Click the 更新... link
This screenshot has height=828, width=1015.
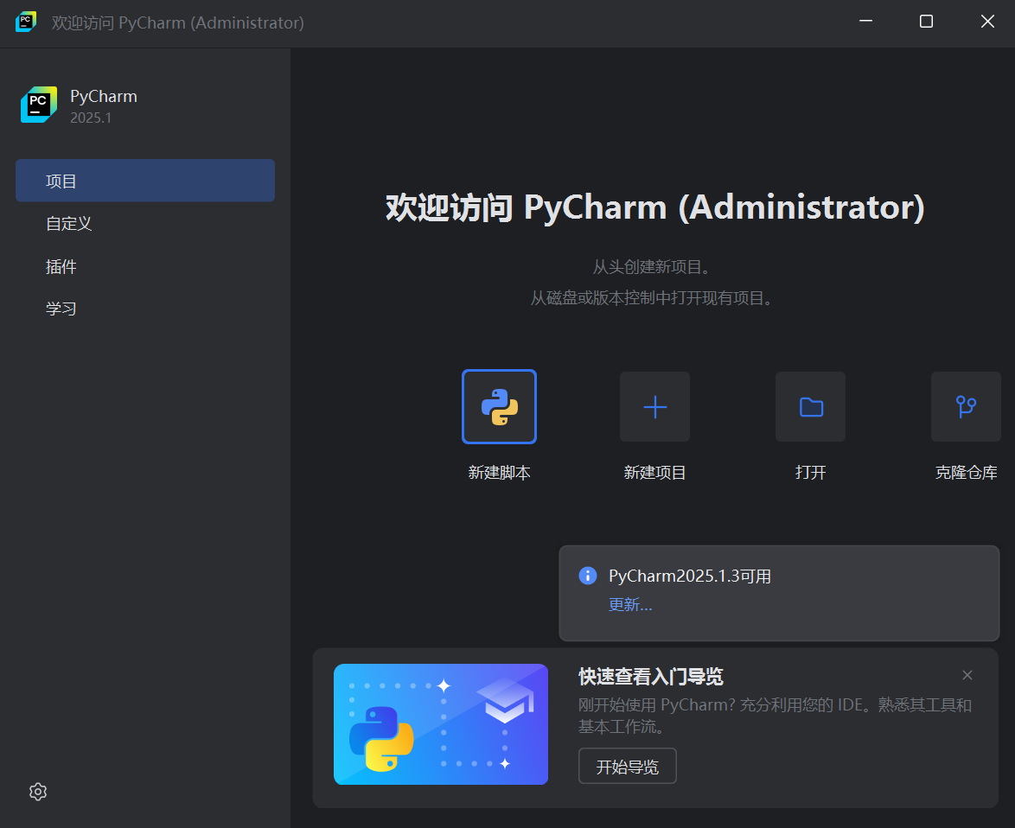630,605
